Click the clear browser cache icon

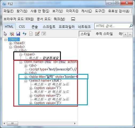(x=12, y=34)
